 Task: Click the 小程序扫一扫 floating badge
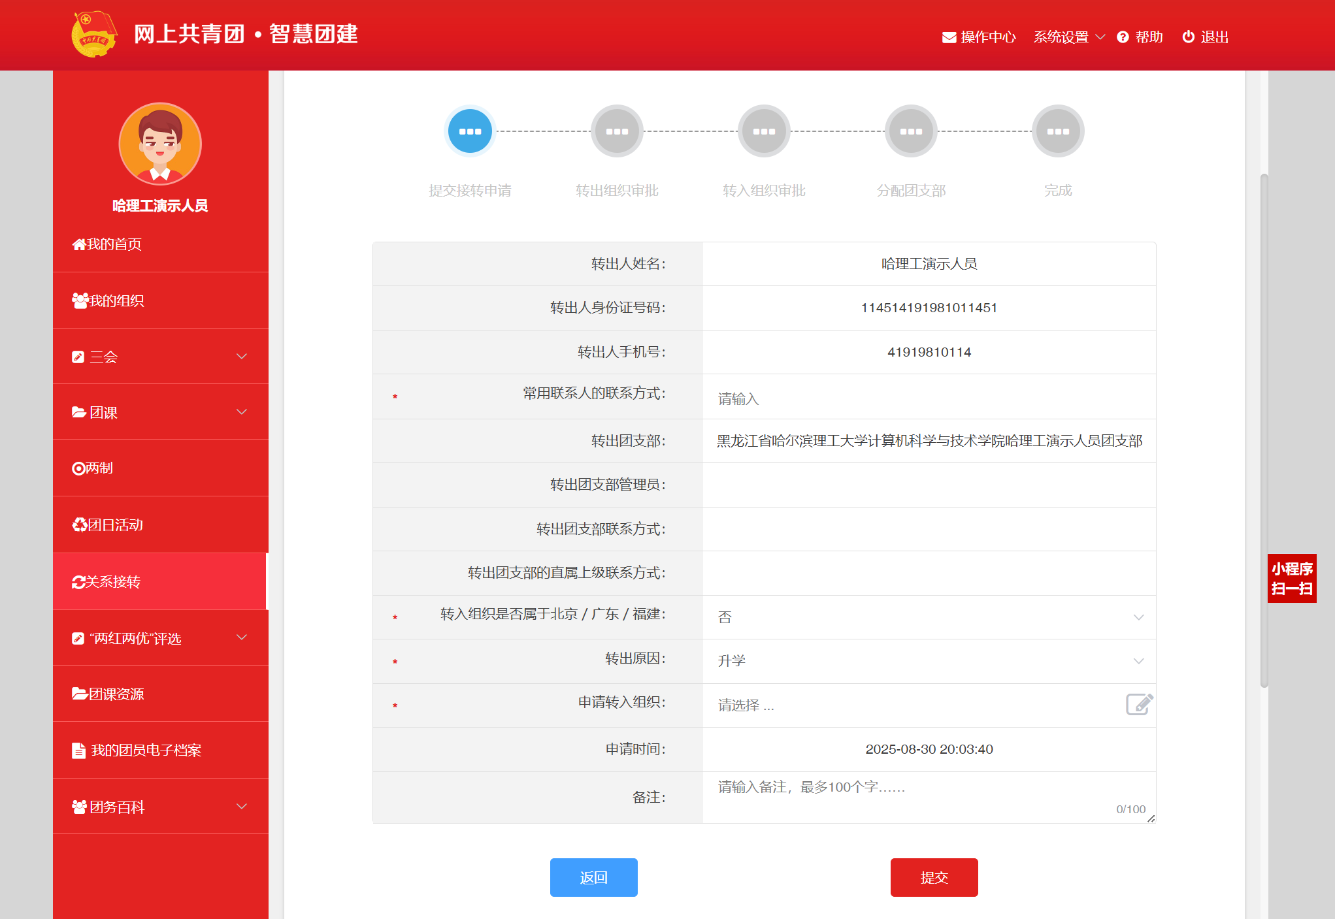pyautogui.click(x=1291, y=578)
